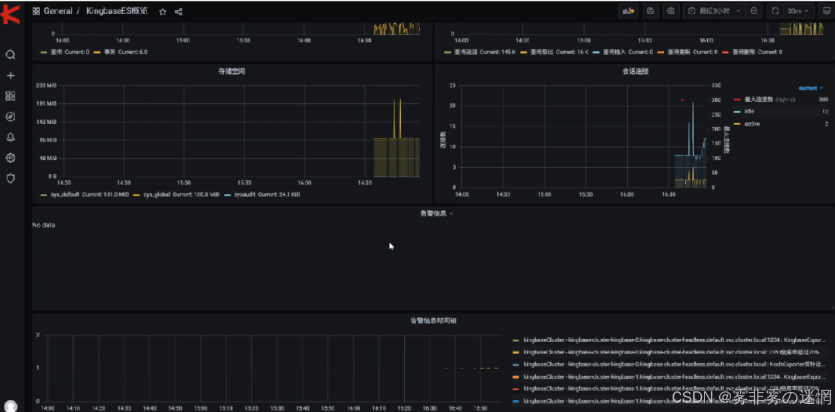The height and width of the screenshot is (412, 835).
Task: Expand the 告警信息 panel title menu
Action: click(436, 214)
